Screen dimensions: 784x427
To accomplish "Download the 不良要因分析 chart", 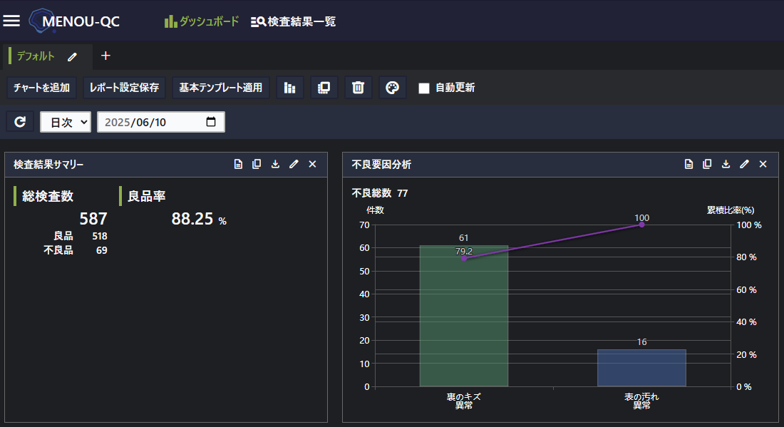I will (726, 164).
